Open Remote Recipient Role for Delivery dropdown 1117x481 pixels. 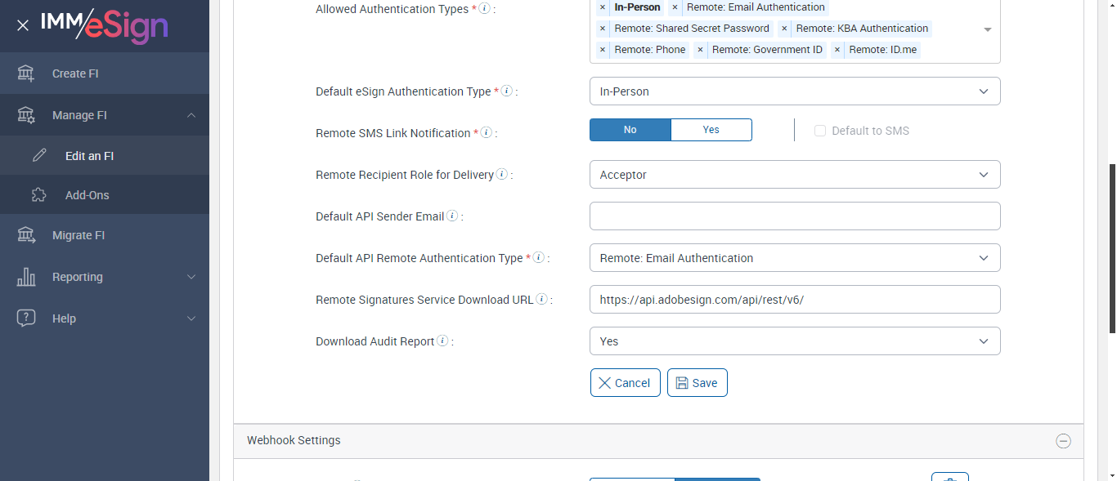click(x=794, y=175)
